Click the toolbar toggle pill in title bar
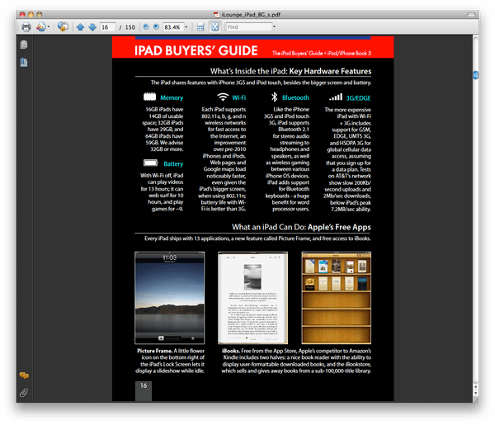This screenshot has height=425, width=495. pyautogui.click(x=471, y=15)
